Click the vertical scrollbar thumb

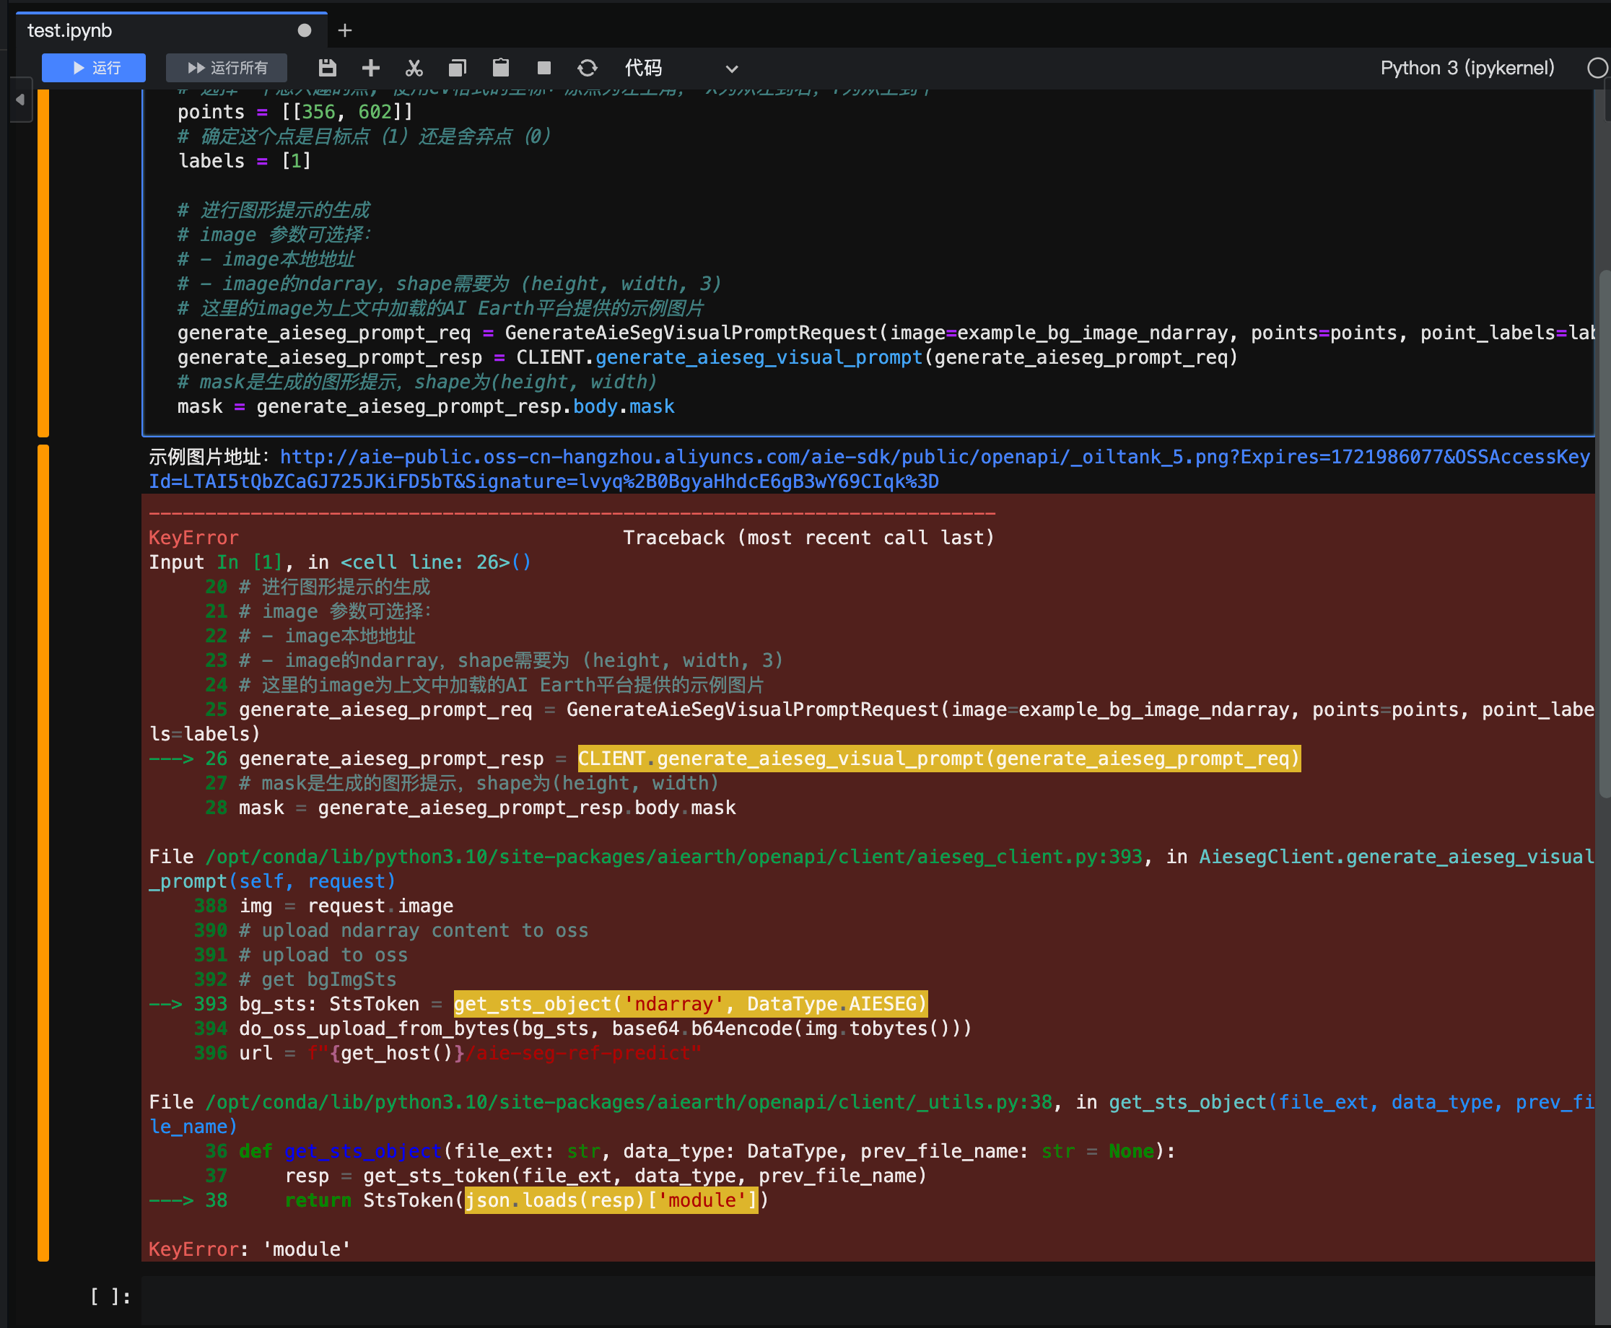coord(1604,533)
